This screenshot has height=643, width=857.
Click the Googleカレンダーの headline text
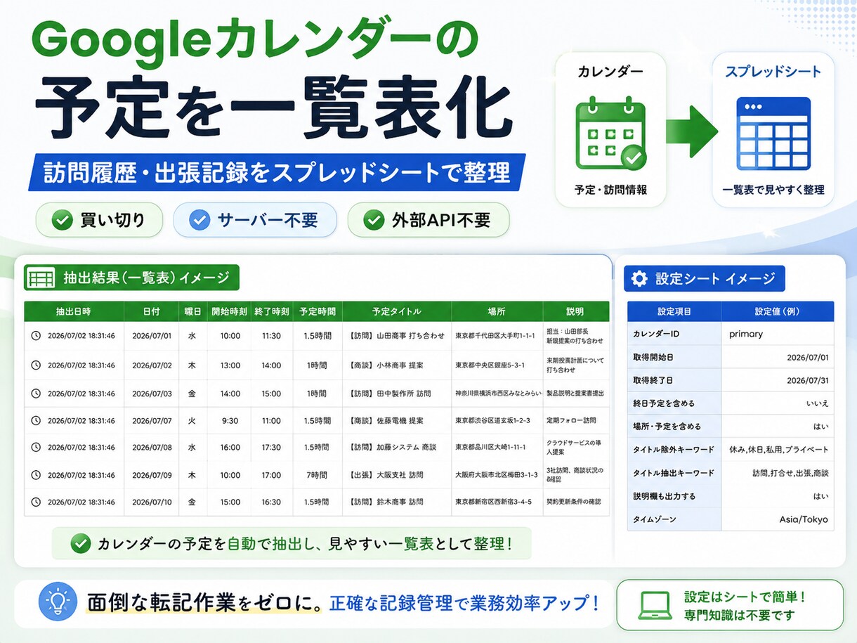[x=256, y=40]
